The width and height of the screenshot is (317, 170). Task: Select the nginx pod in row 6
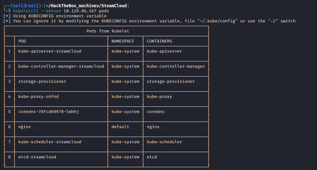pos(25,127)
